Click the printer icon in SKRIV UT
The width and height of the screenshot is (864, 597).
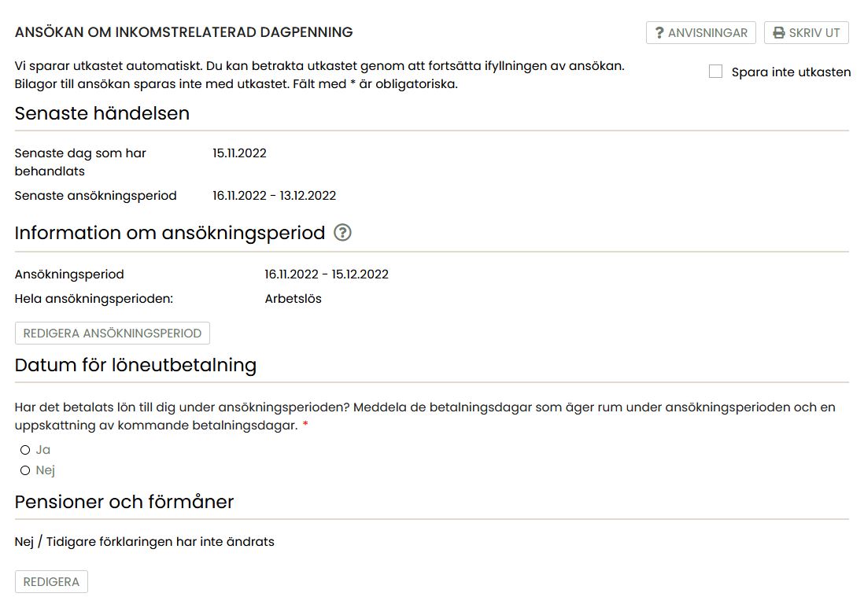[778, 33]
